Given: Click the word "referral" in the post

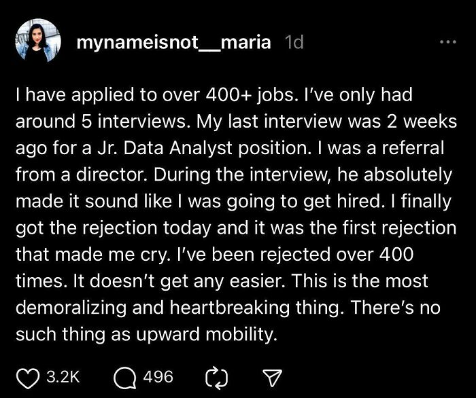Looking at the screenshot, I should click(x=414, y=149).
